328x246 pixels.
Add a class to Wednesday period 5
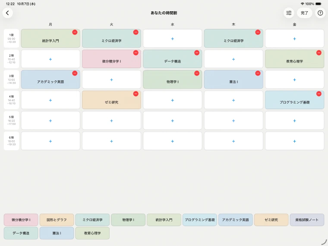(172, 120)
